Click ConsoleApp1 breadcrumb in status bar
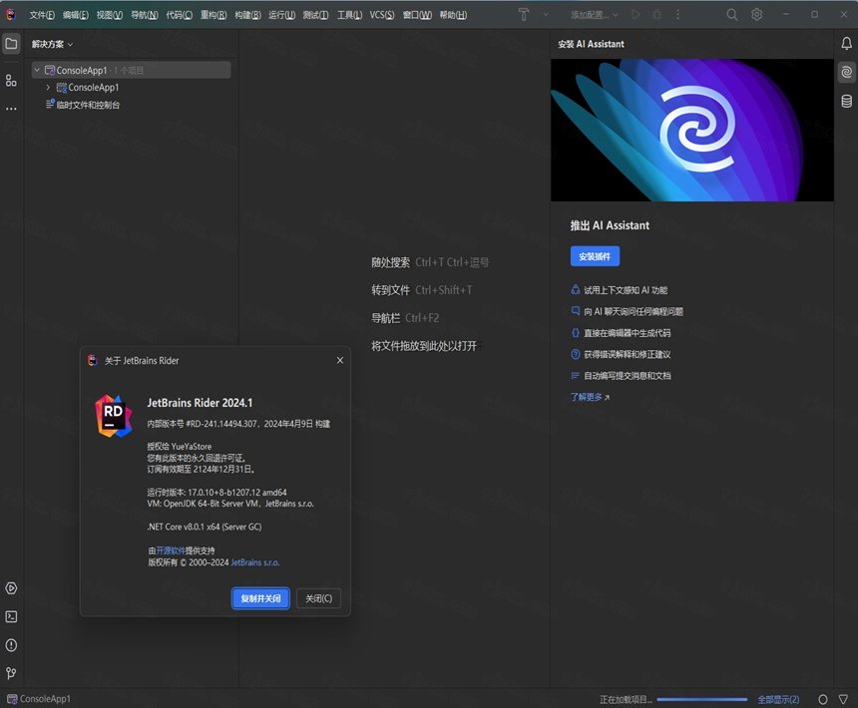858x708 pixels. pos(39,699)
